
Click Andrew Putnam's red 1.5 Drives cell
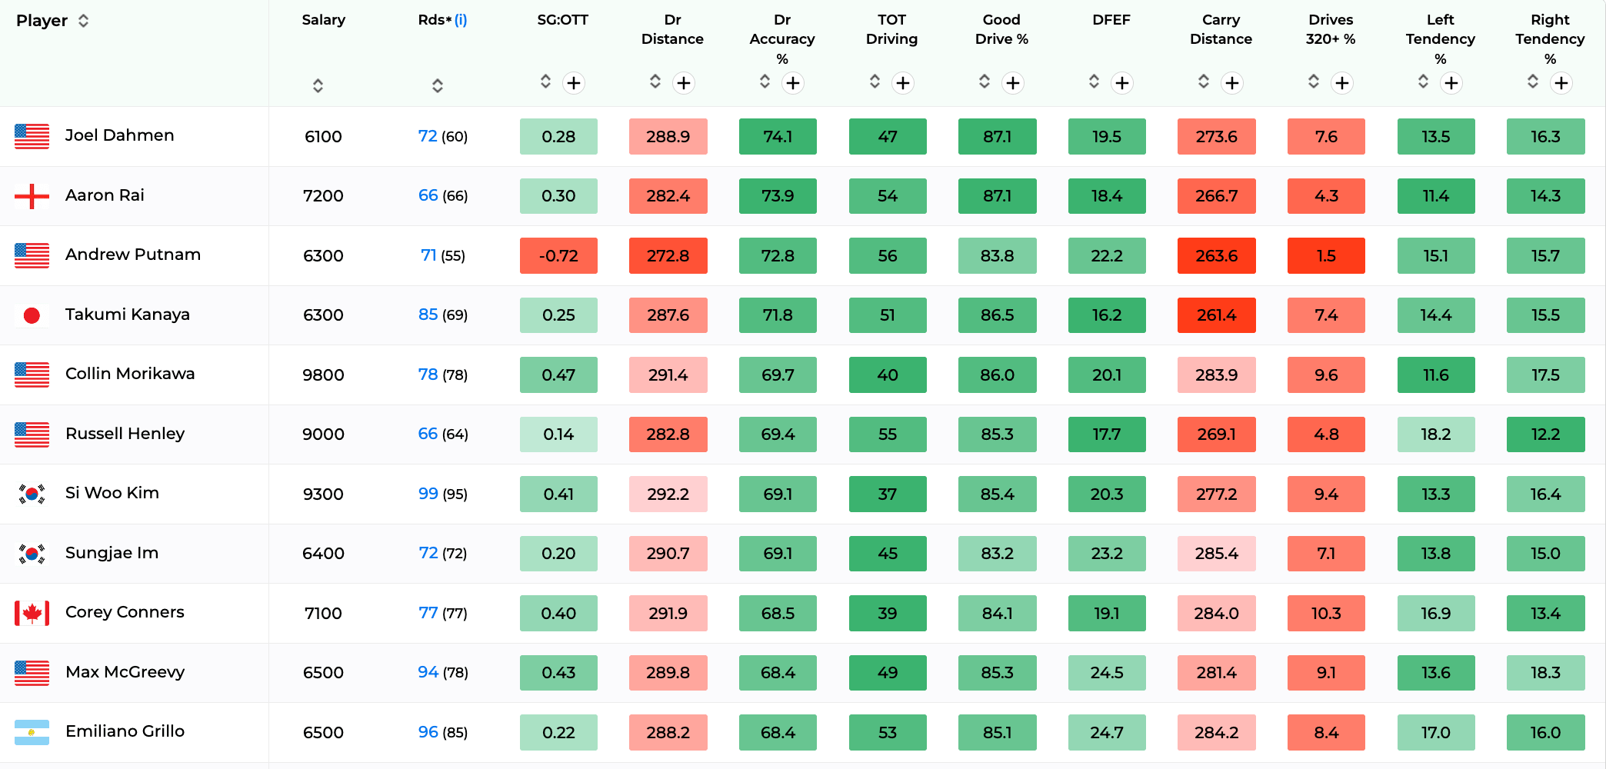(x=1326, y=255)
